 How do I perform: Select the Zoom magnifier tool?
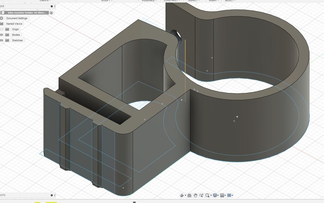(x=201, y=195)
